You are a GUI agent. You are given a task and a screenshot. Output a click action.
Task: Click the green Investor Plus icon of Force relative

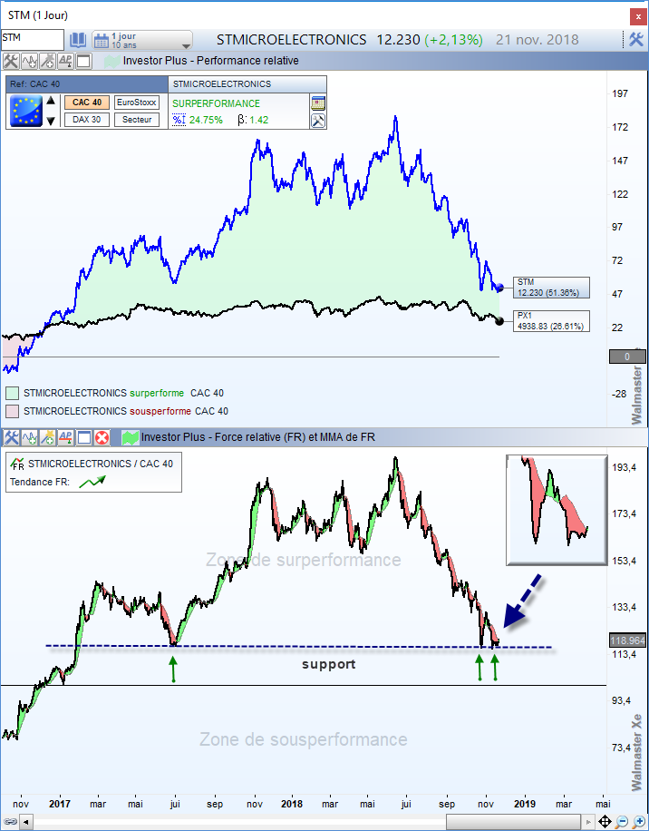click(x=130, y=438)
